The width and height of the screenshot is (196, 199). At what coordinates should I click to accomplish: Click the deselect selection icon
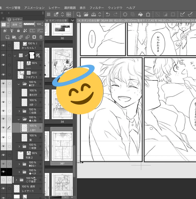[x=158, y=14]
